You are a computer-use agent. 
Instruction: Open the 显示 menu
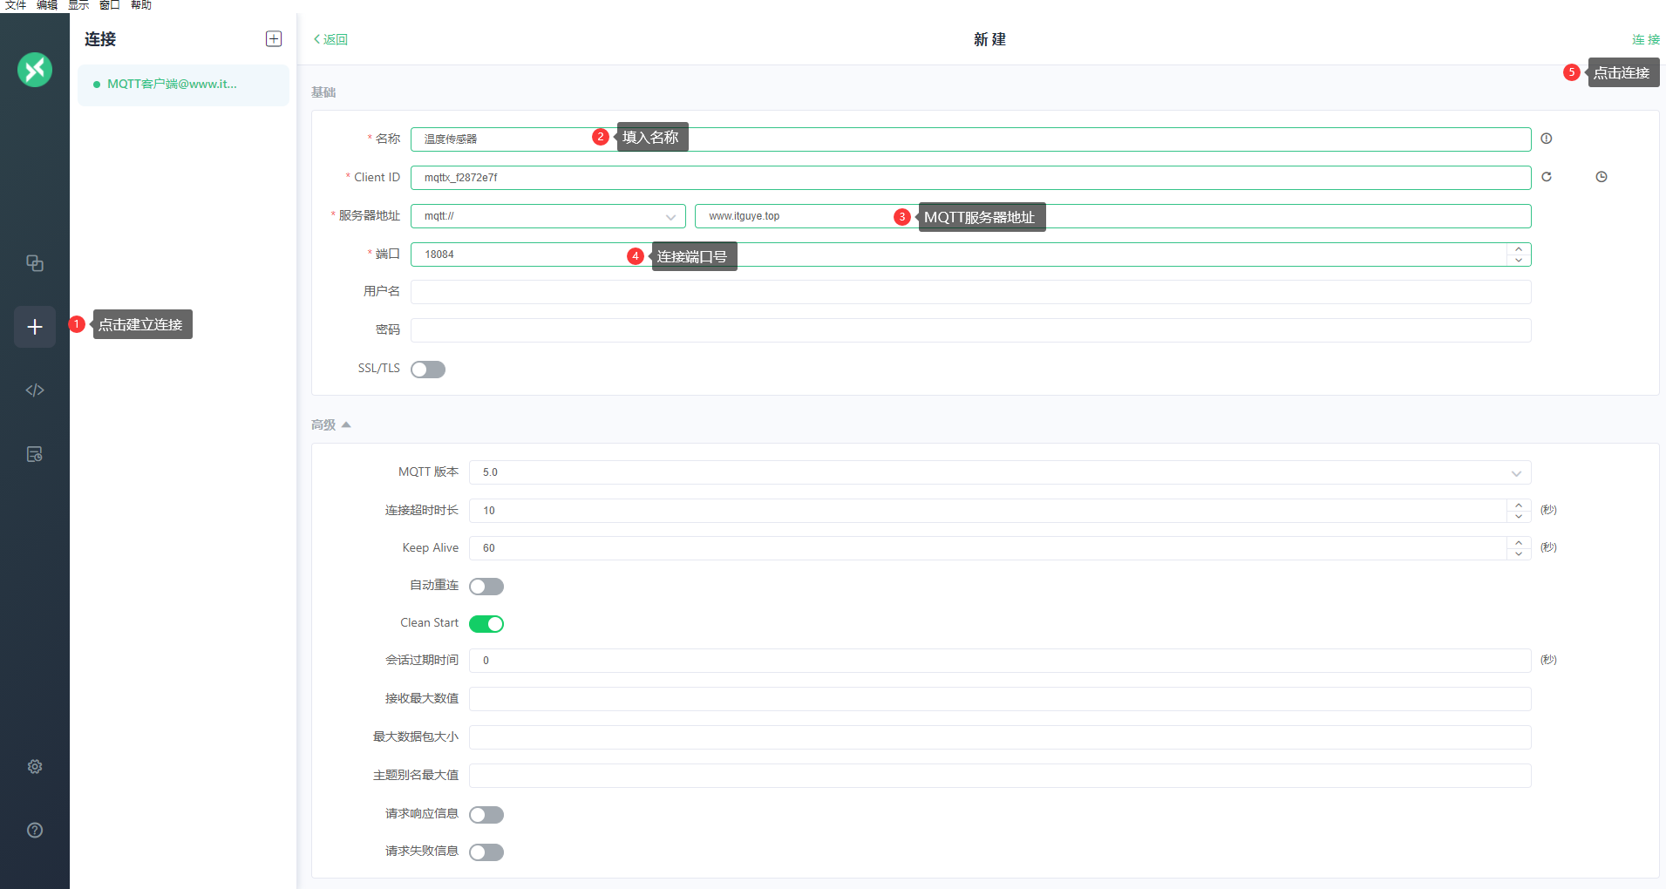78,5
